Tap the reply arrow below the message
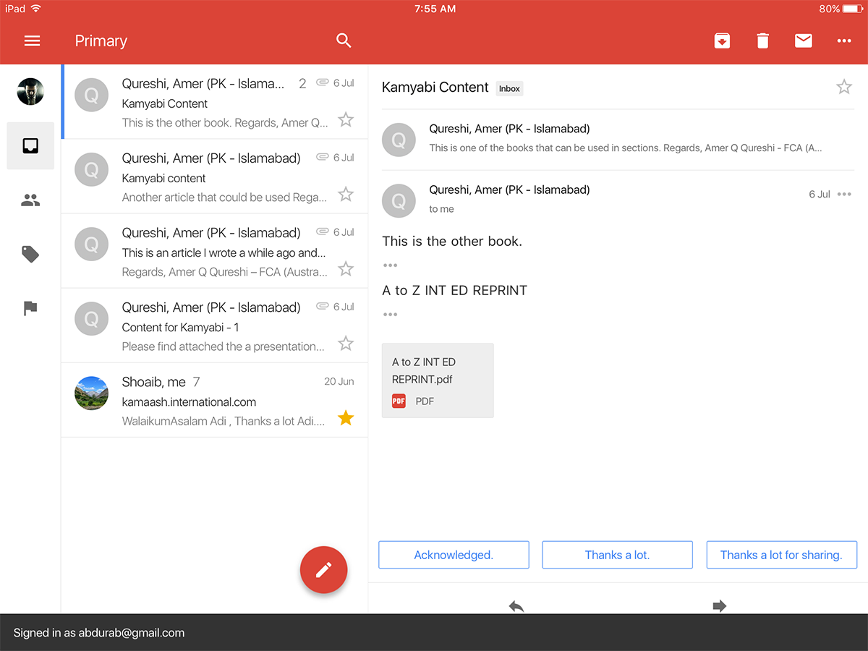The height and width of the screenshot is (651, 868). point(516,606)
